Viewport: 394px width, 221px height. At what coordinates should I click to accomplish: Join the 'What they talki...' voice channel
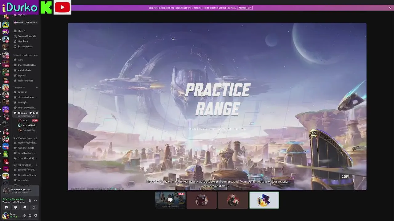(x=26, y=108)
